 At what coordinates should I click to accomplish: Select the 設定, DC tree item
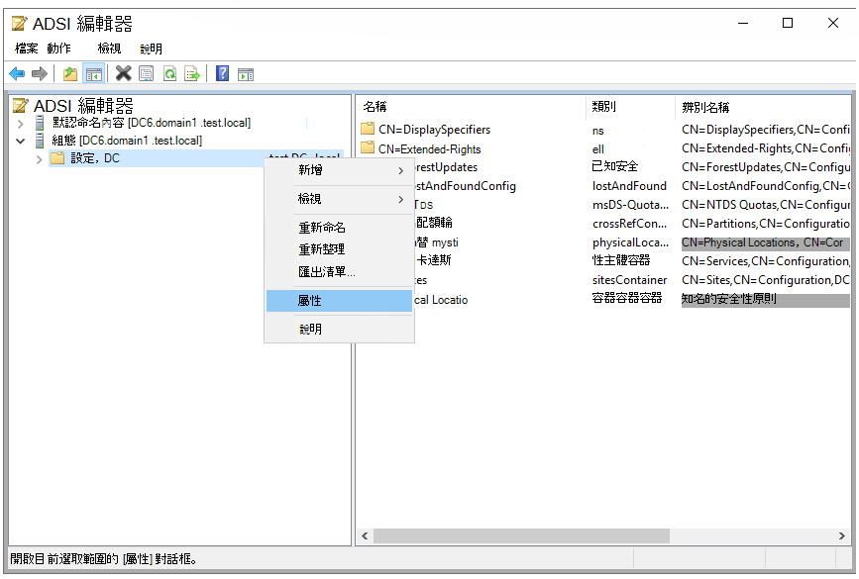[x=95, y=158]
